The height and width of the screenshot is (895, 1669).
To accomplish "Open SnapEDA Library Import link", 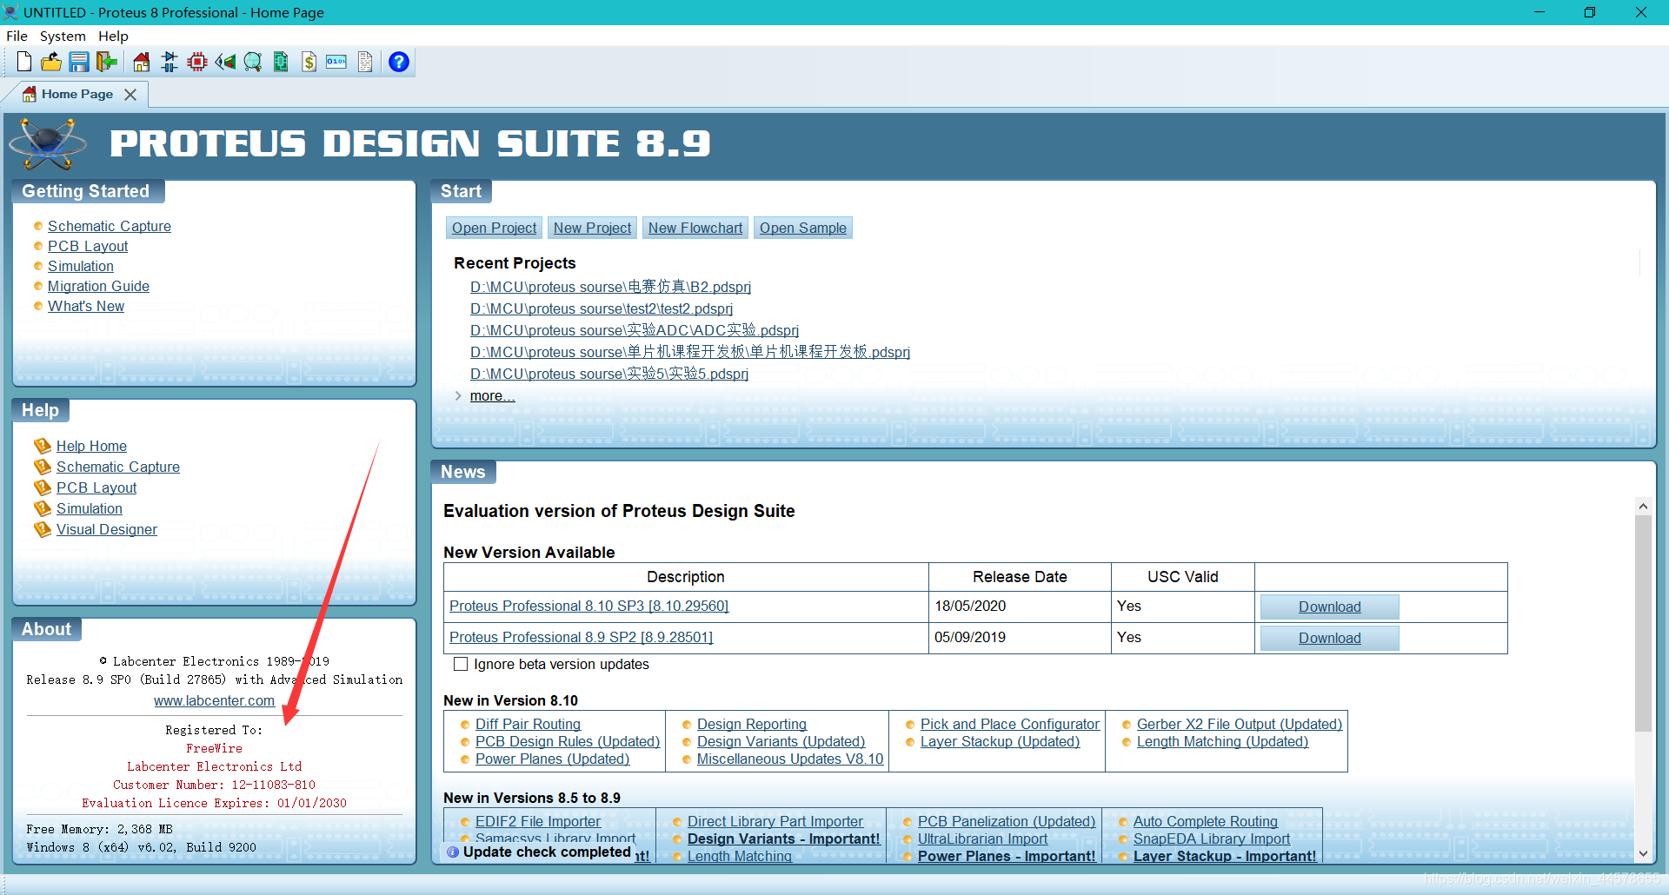I will coord(1212,839).
